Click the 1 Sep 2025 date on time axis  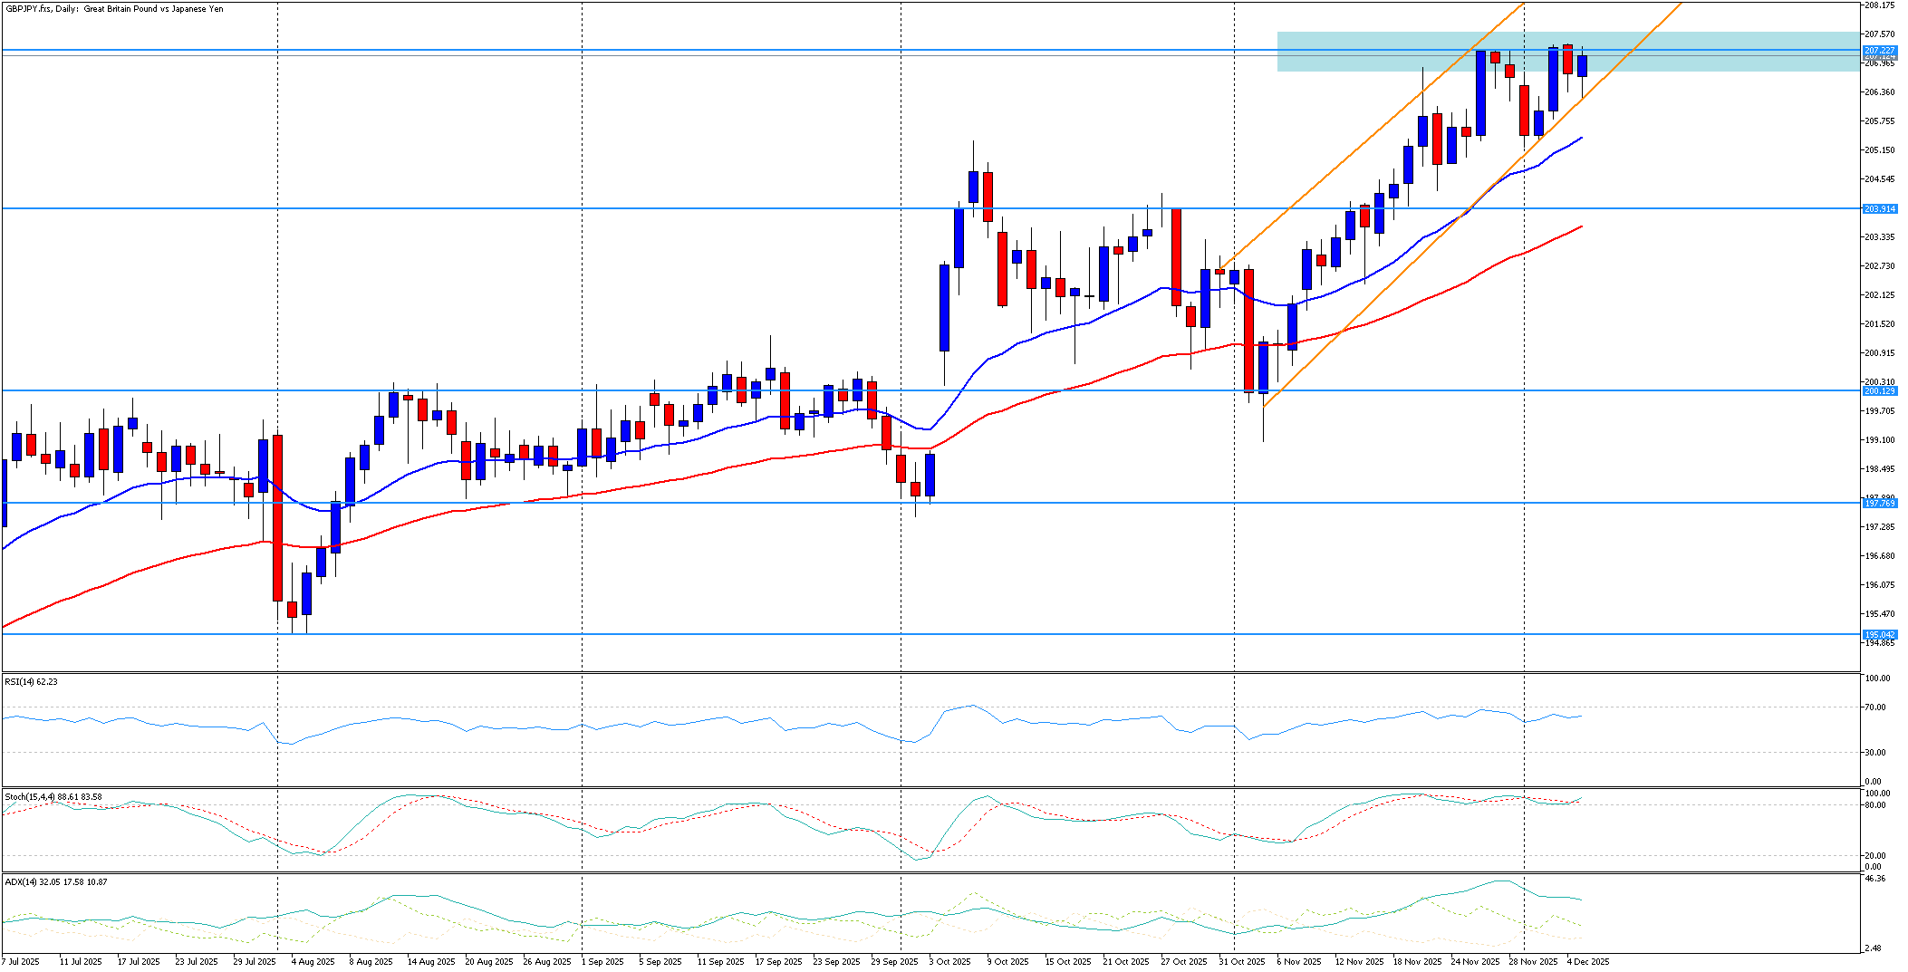[x=602, y=962]
